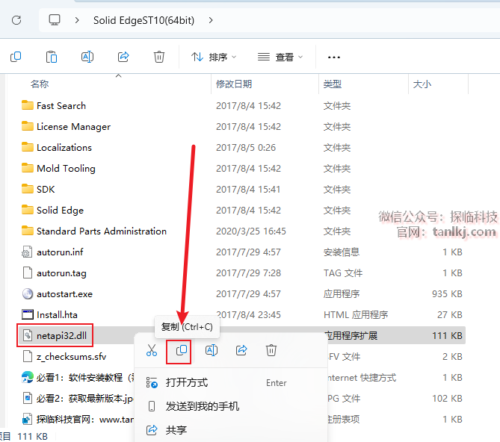
Task: Click the Fast Search folder icon
Action: [x=28, y=105]
